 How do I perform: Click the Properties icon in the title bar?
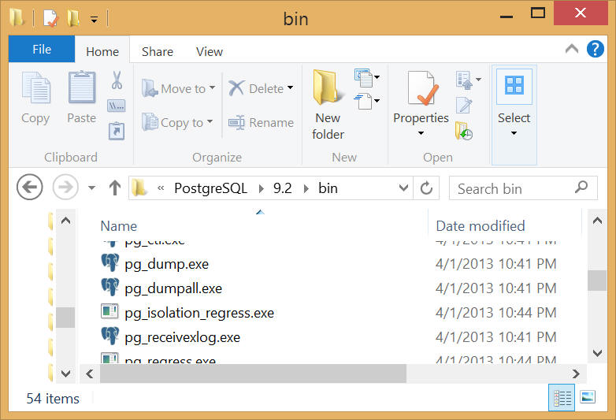[50, 18]
